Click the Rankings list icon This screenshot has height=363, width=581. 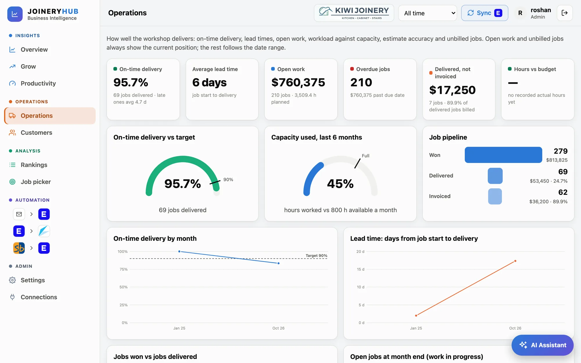pyautogui.click(x=12, y=165)
